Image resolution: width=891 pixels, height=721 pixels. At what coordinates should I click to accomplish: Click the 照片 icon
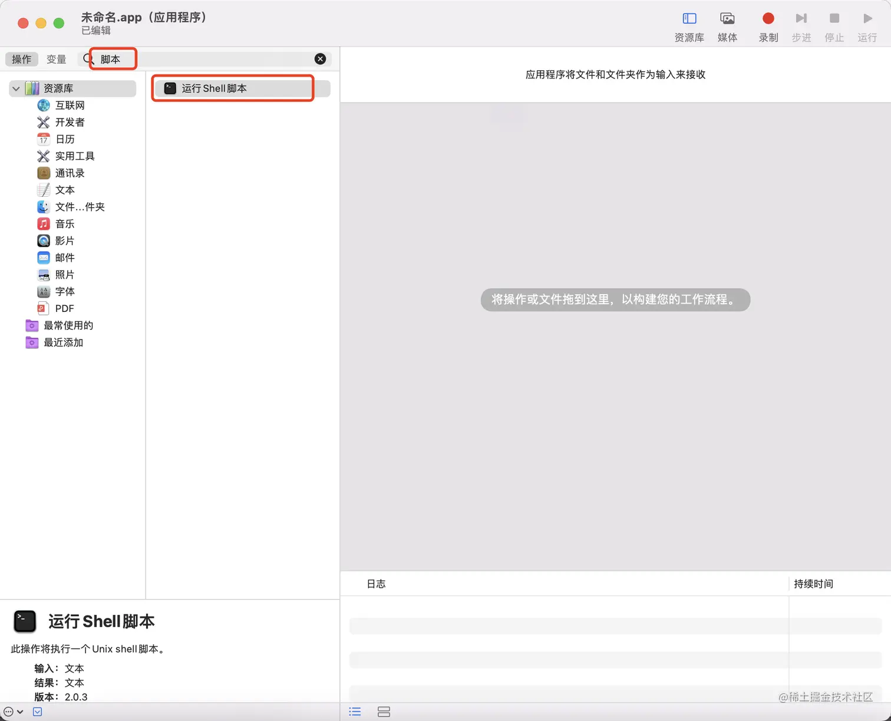44,275
